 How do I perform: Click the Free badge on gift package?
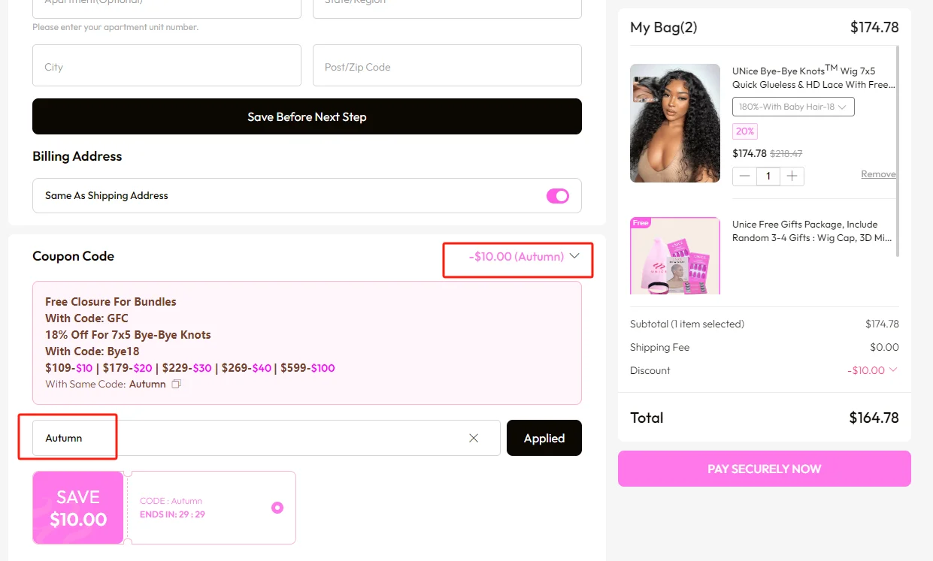(x=641, y=223)
